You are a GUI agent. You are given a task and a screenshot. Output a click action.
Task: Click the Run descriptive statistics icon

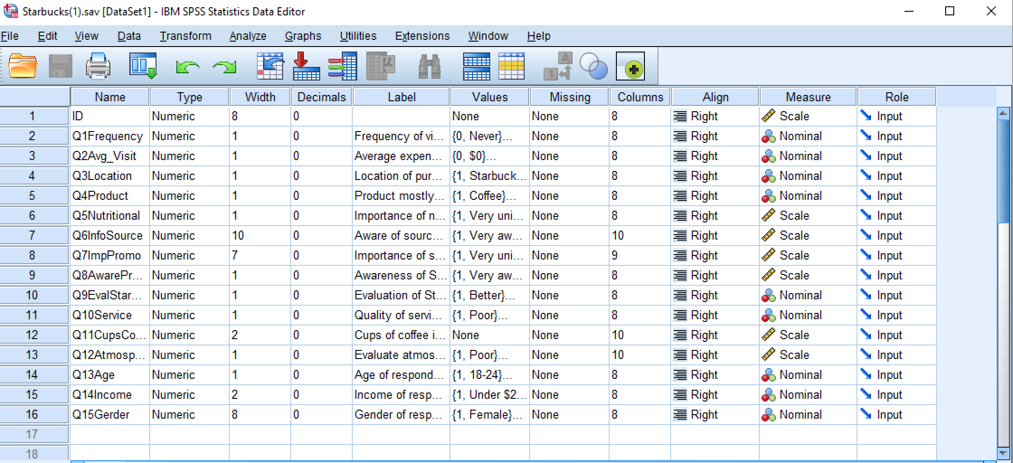380,66
